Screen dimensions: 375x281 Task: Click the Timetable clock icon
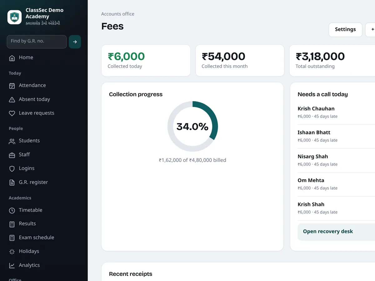tap(12, 210)
